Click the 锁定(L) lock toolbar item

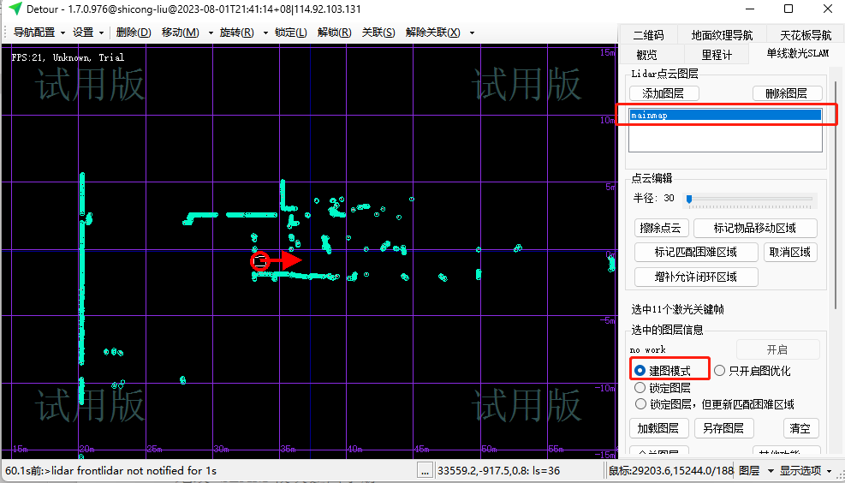pos(290,33)
